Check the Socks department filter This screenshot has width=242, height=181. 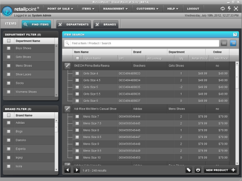(9, 83)
